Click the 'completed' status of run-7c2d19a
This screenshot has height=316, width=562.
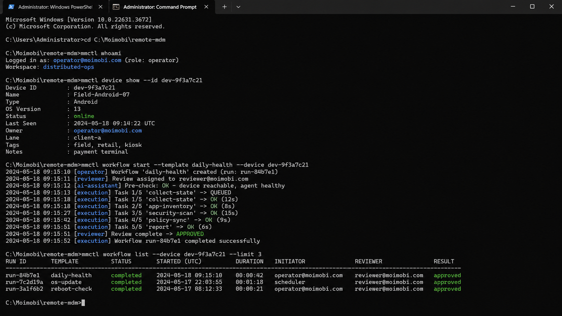pyautogui.click(x=126, y=282)
